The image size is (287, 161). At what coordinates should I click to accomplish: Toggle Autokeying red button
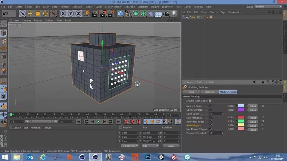(x=132, y=122)
